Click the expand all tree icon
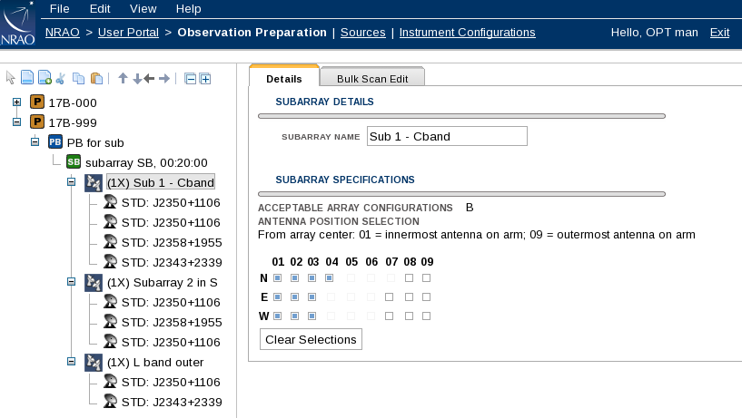Image resolution: width=742 pixels, height=418 pixels. [x=205, y=79]
